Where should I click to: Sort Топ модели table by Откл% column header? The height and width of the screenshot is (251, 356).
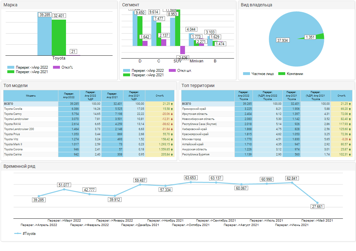(x=160, y=96)
